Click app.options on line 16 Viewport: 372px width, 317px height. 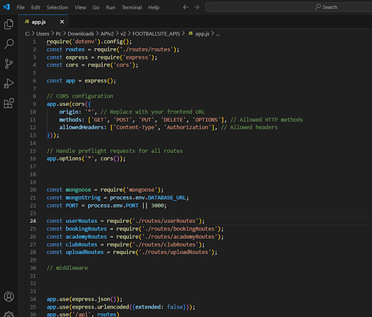pyautogui.click(x=64, y=158)
